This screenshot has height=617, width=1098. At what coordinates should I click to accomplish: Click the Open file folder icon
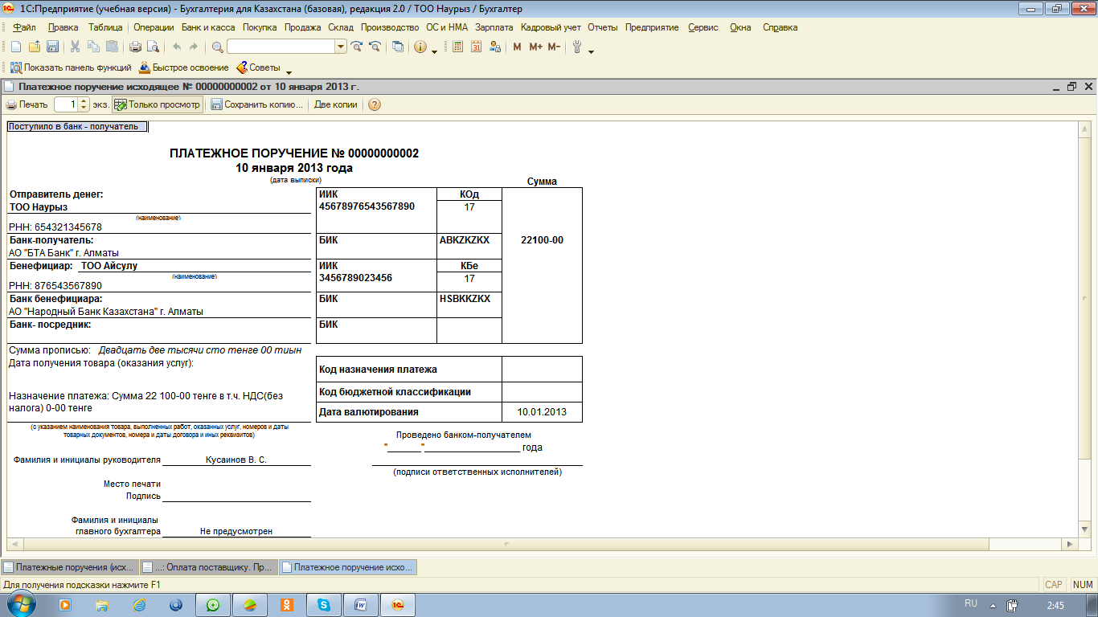(x=34, y=47)
